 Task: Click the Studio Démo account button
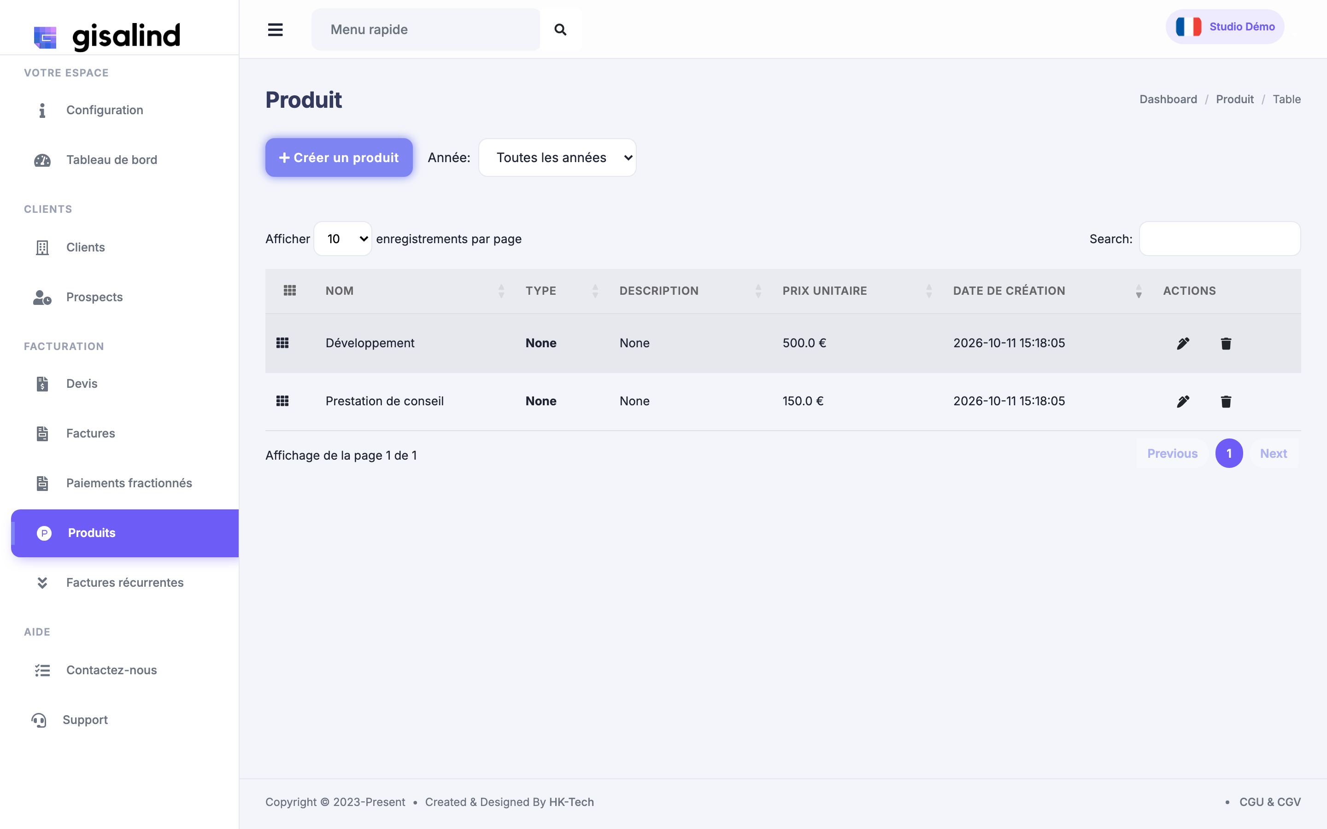(x=1224, y=26)
